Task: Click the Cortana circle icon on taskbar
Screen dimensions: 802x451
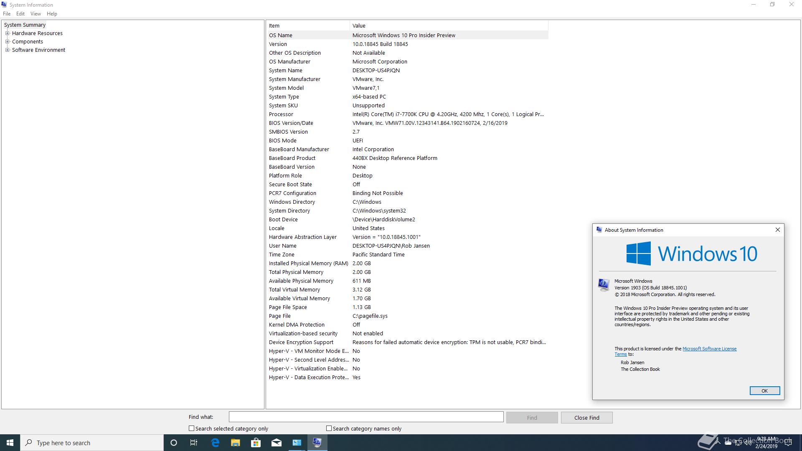Action: (174, 443)
